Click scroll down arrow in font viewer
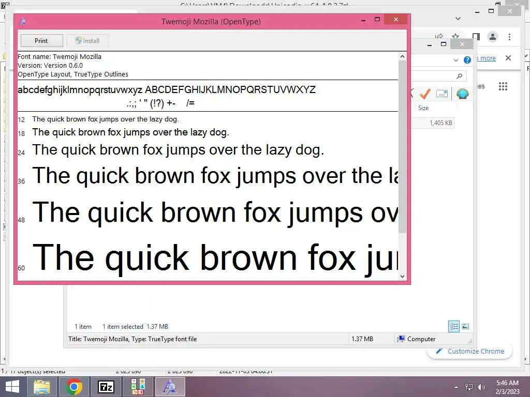The width and height of the screenshot is (530, 397). coord(402,276)
